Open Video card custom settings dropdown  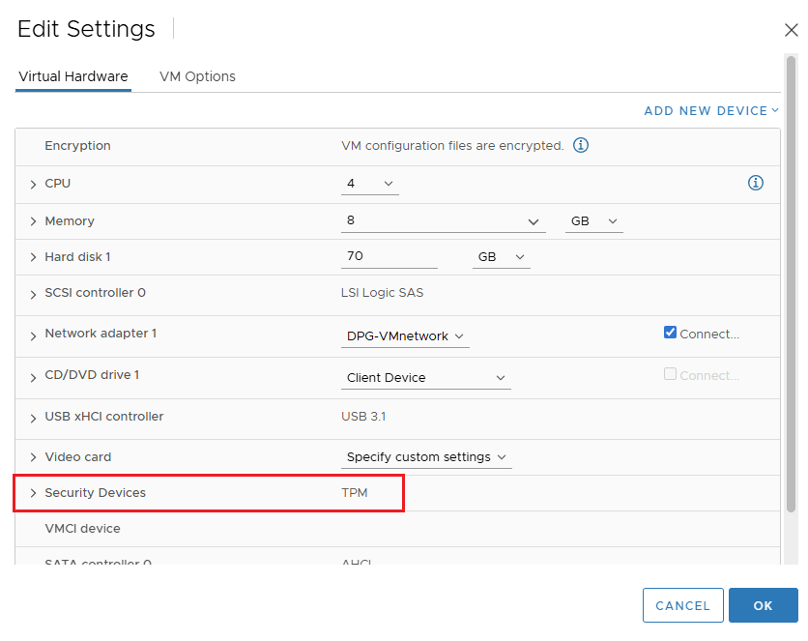(x=427, y=456)
